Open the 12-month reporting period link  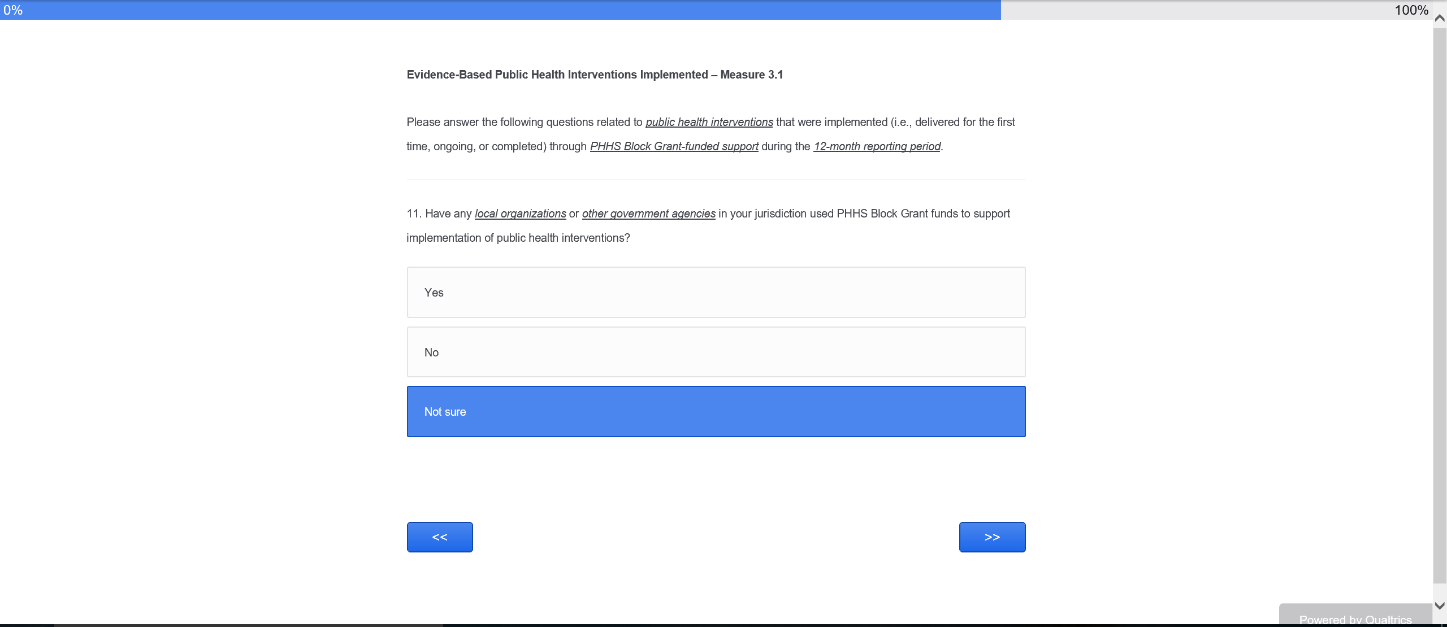pos(877,146)
